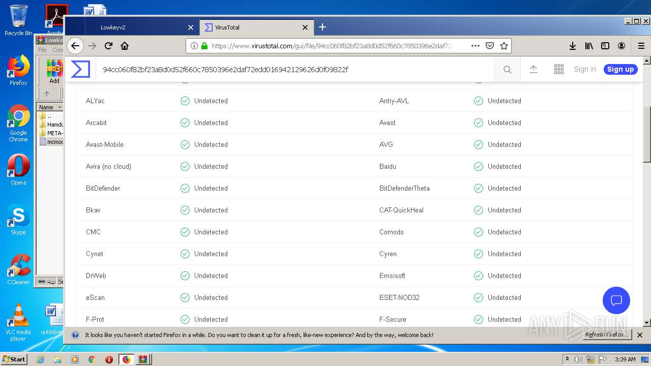The image size is (651, 366).
Task: Click the Firefox forward arrow button
Action: pyautogui.click(x=92, y=46)
